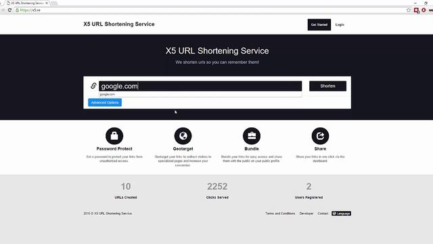The width and height of the screenshot is (433, 244).
Task: Click the Bundle heading
Action: 252,148
